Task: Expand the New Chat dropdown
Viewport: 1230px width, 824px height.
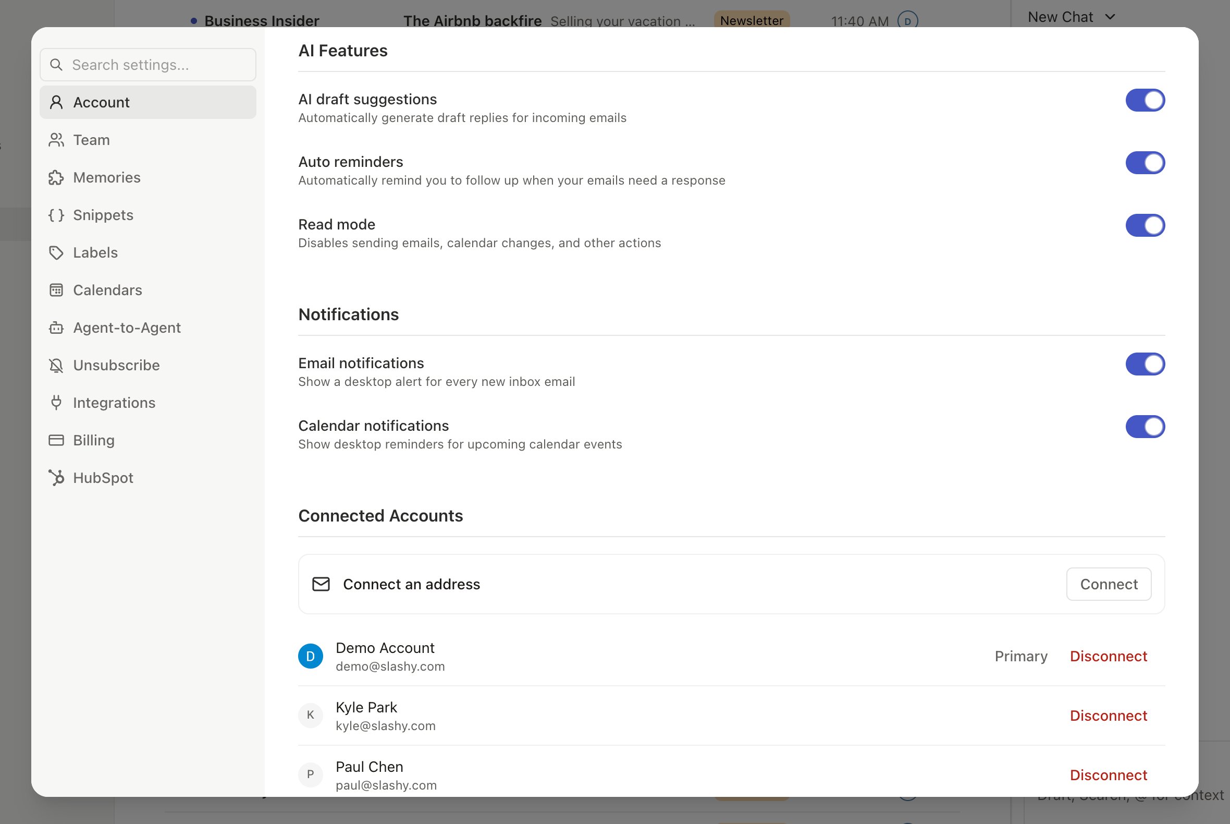Action: coord(1072,17)
